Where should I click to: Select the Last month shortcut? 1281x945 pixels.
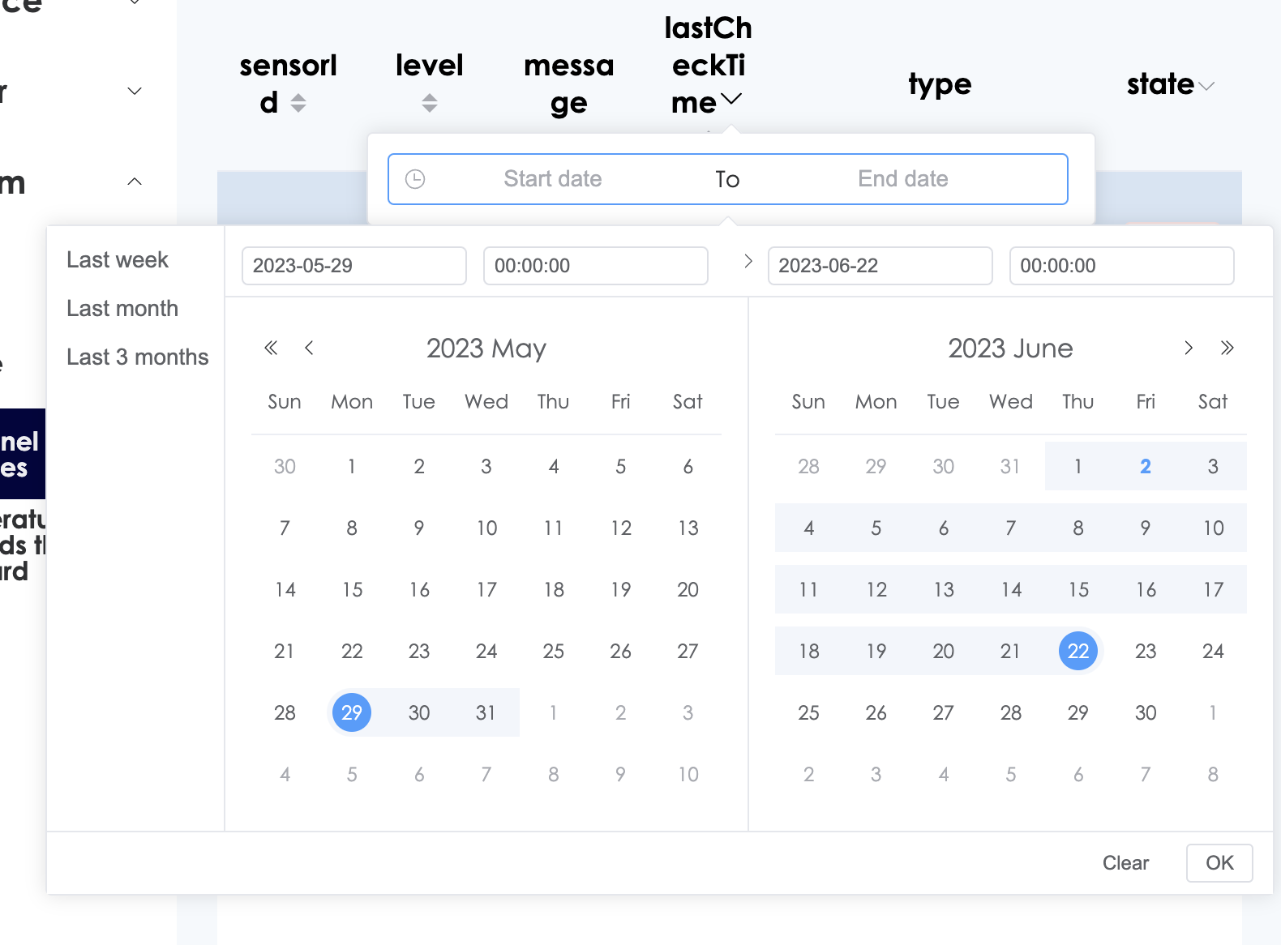point(122,309)
